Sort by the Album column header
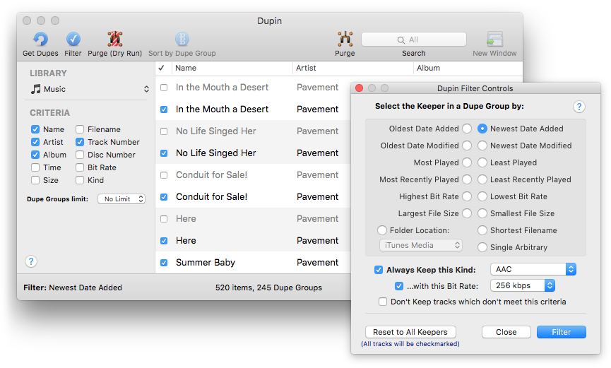 (x=468, y=68)
